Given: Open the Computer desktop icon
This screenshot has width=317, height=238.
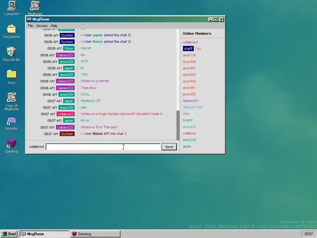Looking at the screenshot, I should pos(11,8).
